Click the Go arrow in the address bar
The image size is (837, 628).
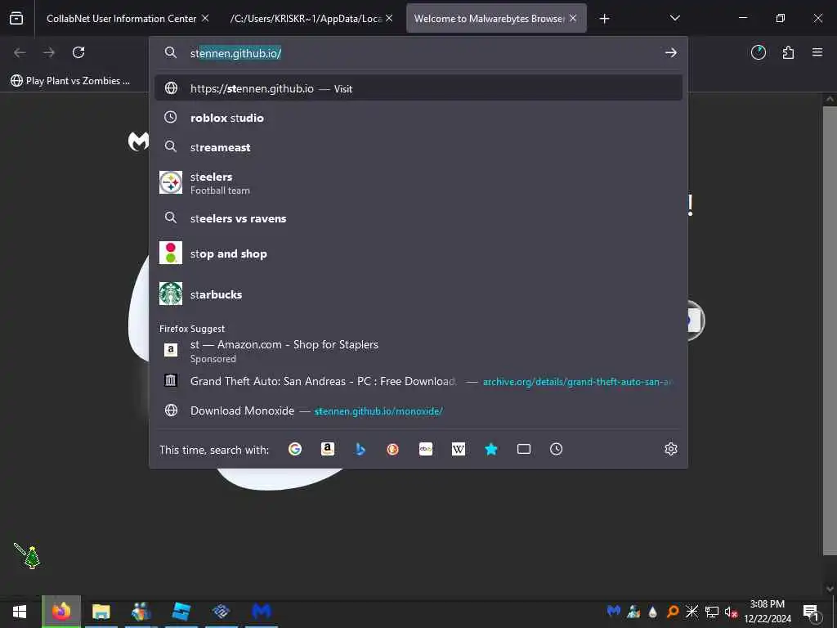tap(671, 52)
